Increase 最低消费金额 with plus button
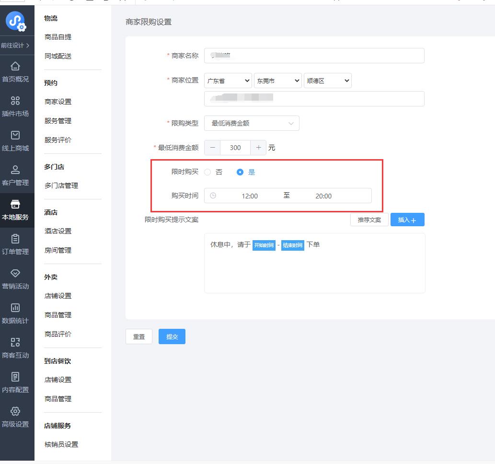Viewport: 495px width, 464px height. click(258, 148)
